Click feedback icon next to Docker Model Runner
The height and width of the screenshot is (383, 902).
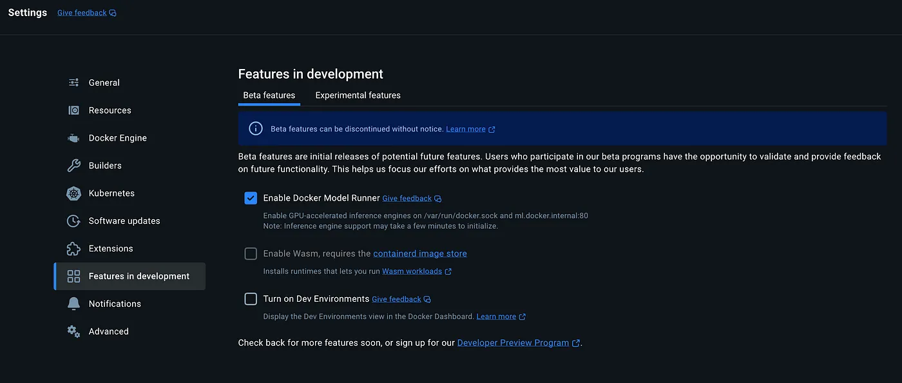coord(438,199)
